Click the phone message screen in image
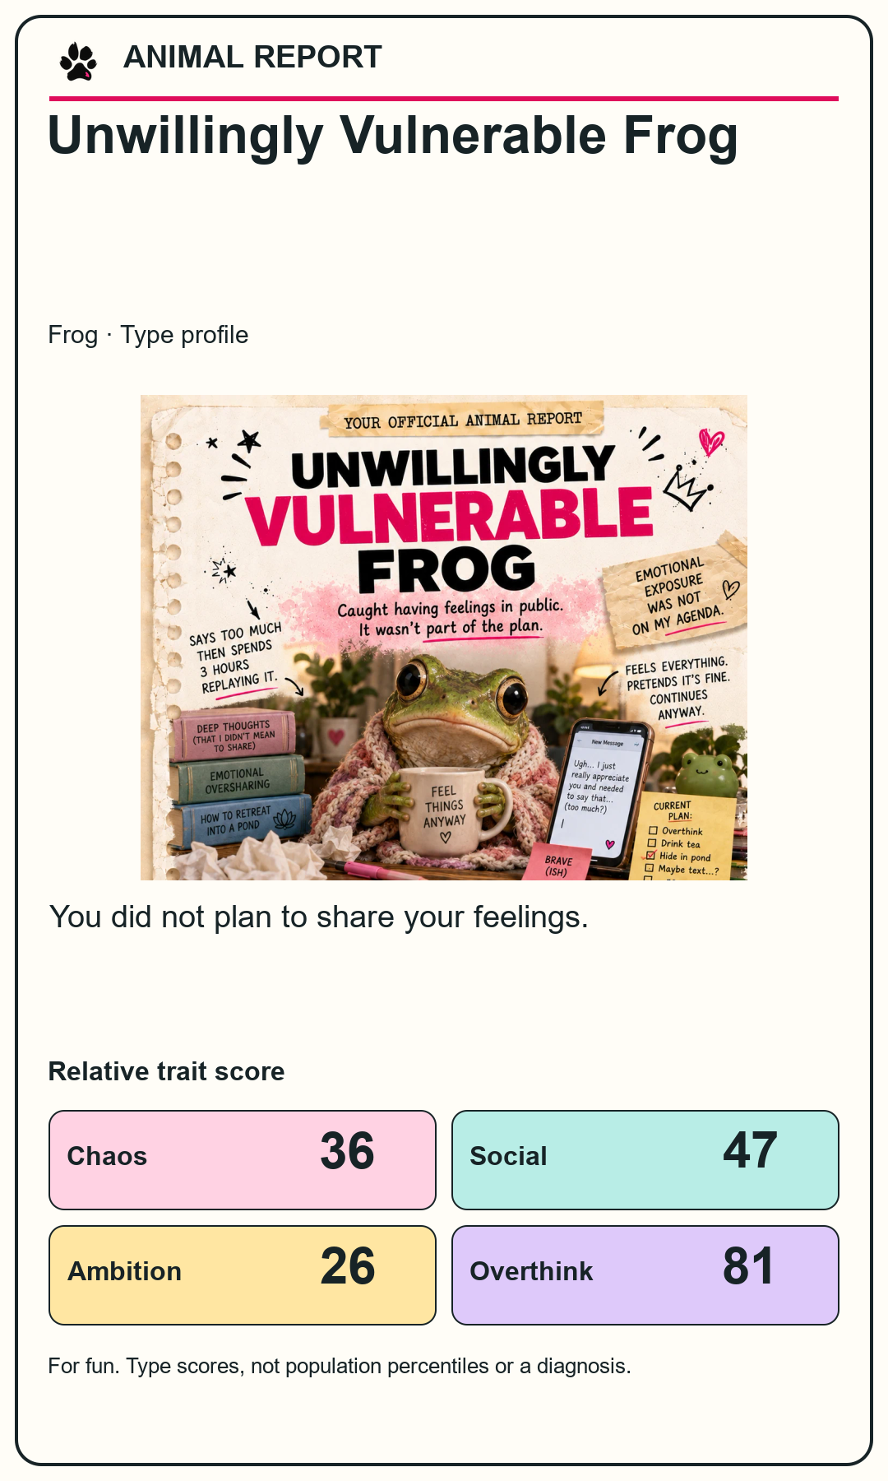Image resolution: width=888 pixels, height=1481 pixels. tap(599, 790)
